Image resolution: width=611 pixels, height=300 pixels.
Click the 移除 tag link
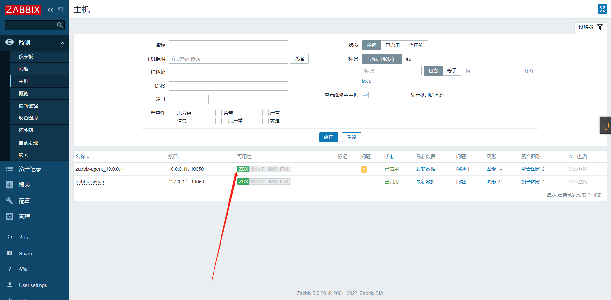point(530,71)
